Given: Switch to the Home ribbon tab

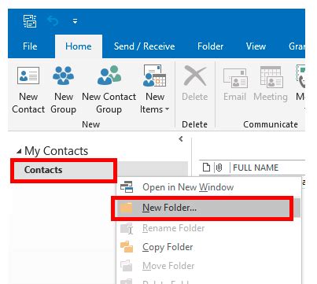Looking at the screenshot, I should tap(79, 46).
